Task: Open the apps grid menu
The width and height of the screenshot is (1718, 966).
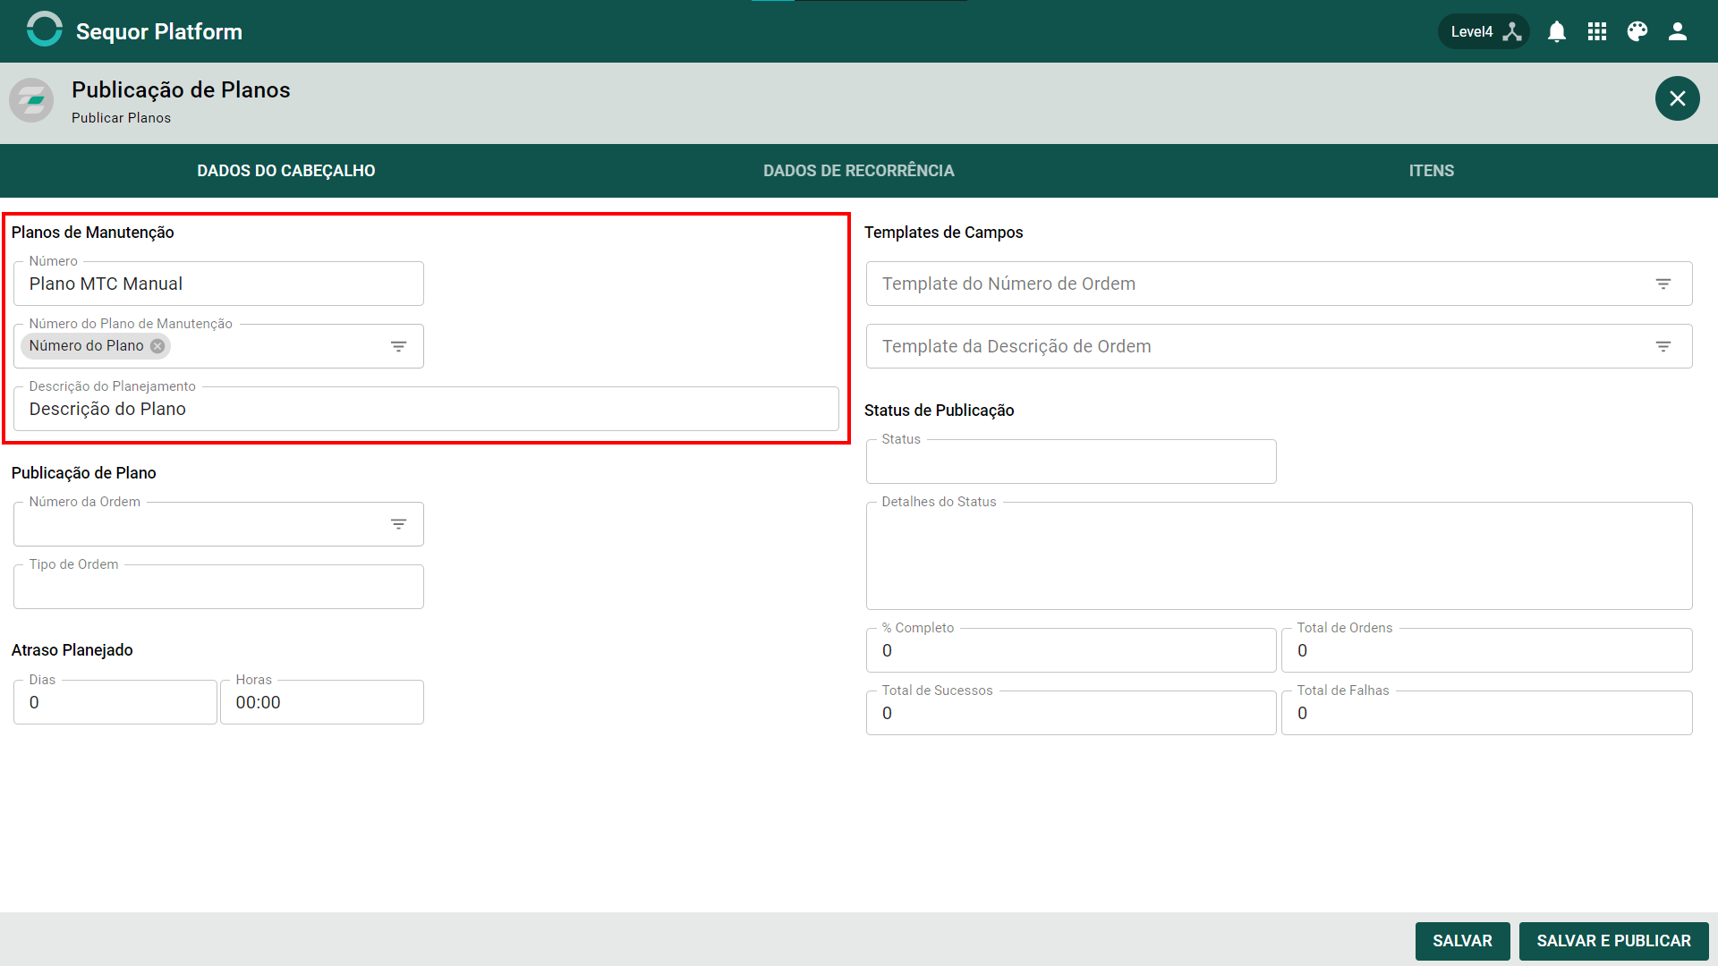Action: [1597, 32]
